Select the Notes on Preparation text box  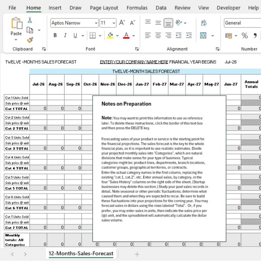[159, 168]
